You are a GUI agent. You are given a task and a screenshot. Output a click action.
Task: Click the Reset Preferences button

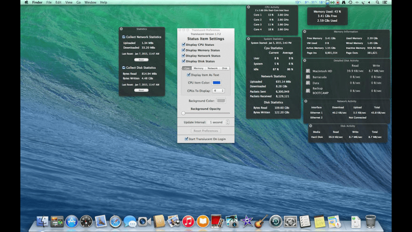click(x=206, y=131)
